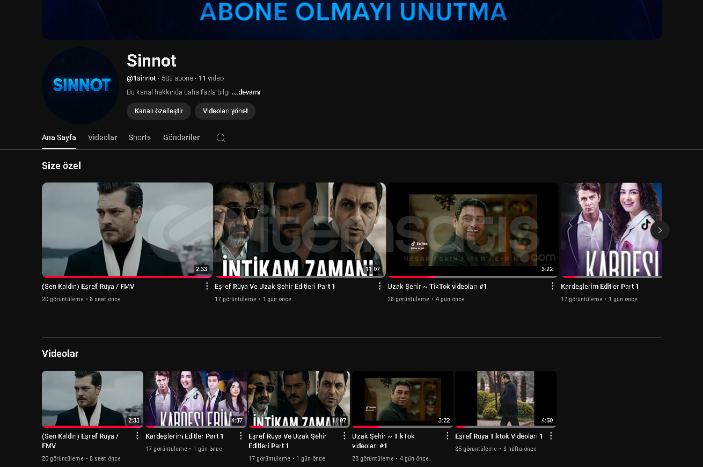Screen dimensions: 703x467
Task: Advance Size özel carousel with next arrow
Action: coord(660,230)
